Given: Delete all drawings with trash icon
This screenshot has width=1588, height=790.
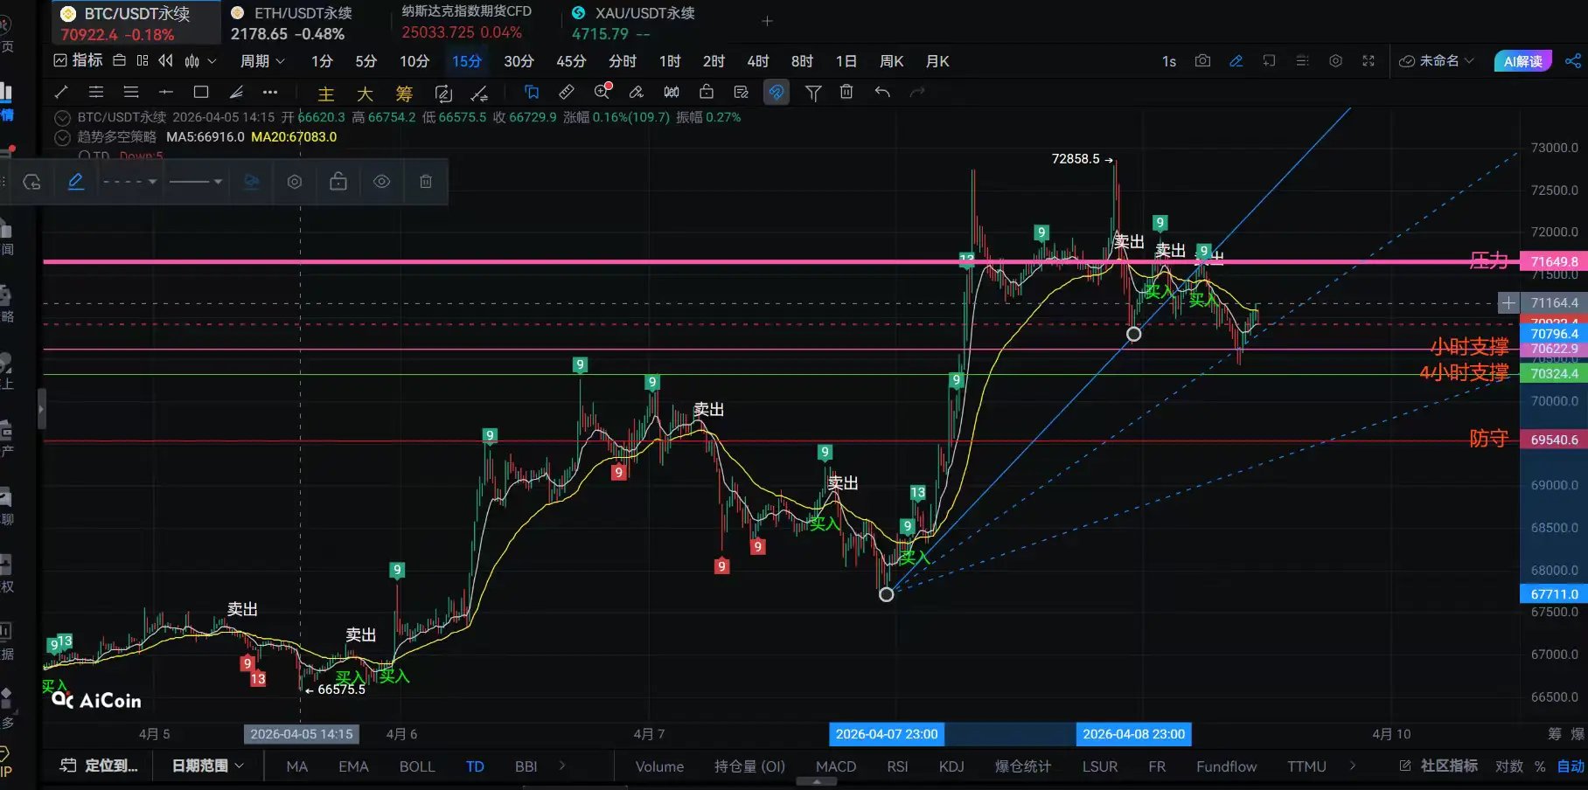Looking at the screenshot, I should (846, 92).
